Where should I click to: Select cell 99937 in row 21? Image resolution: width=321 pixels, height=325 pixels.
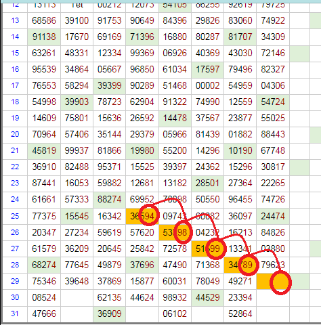[77, 150]
